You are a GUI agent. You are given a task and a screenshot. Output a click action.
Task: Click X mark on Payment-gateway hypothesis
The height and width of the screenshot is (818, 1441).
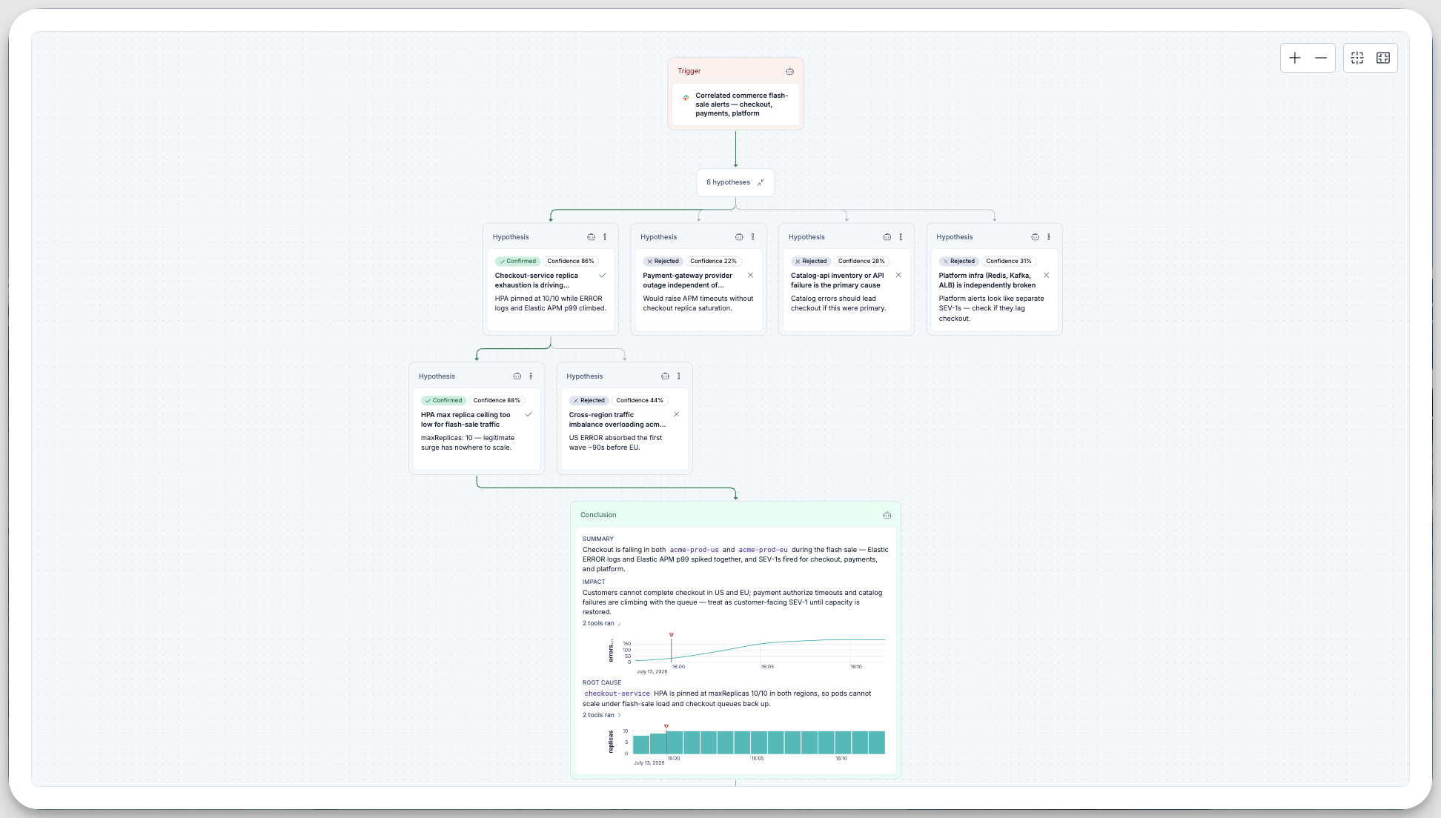(x=750, y=276)
